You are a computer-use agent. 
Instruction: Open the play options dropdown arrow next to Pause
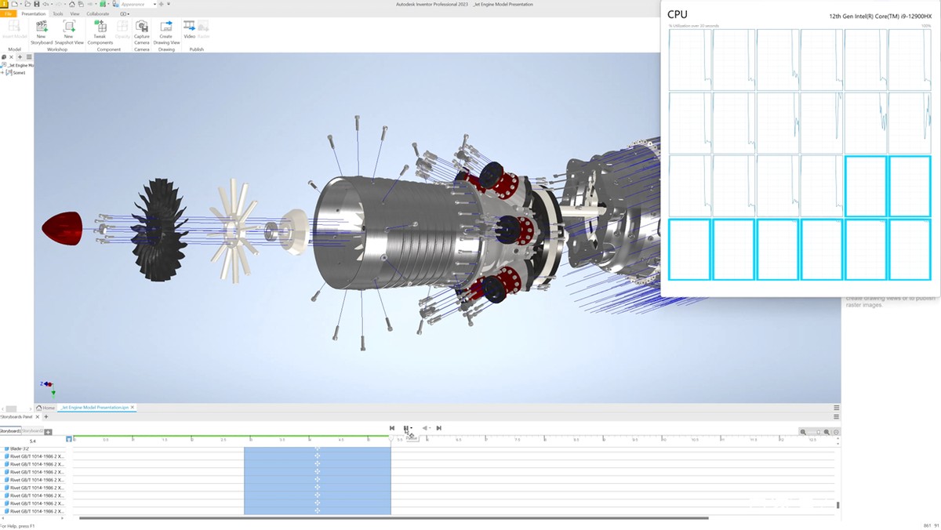click(x=412, y=428)
